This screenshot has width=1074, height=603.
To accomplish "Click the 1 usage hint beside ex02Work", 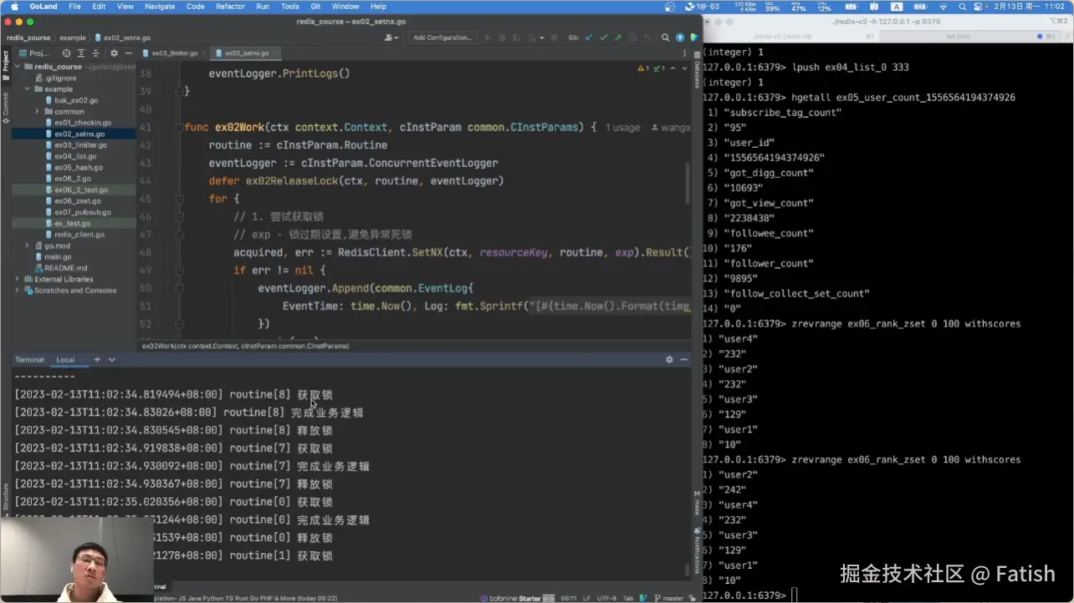I will tap(622, 128).
